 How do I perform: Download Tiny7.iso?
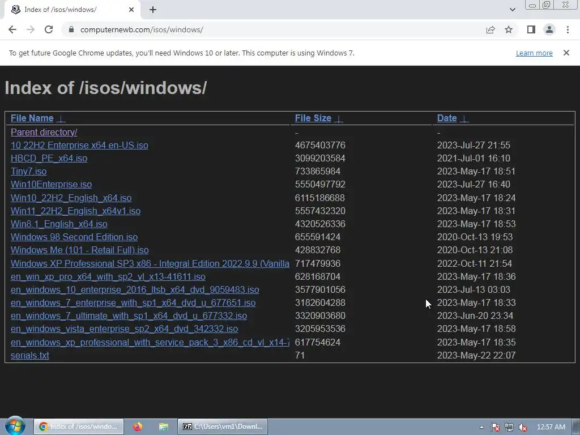(28, 171)
